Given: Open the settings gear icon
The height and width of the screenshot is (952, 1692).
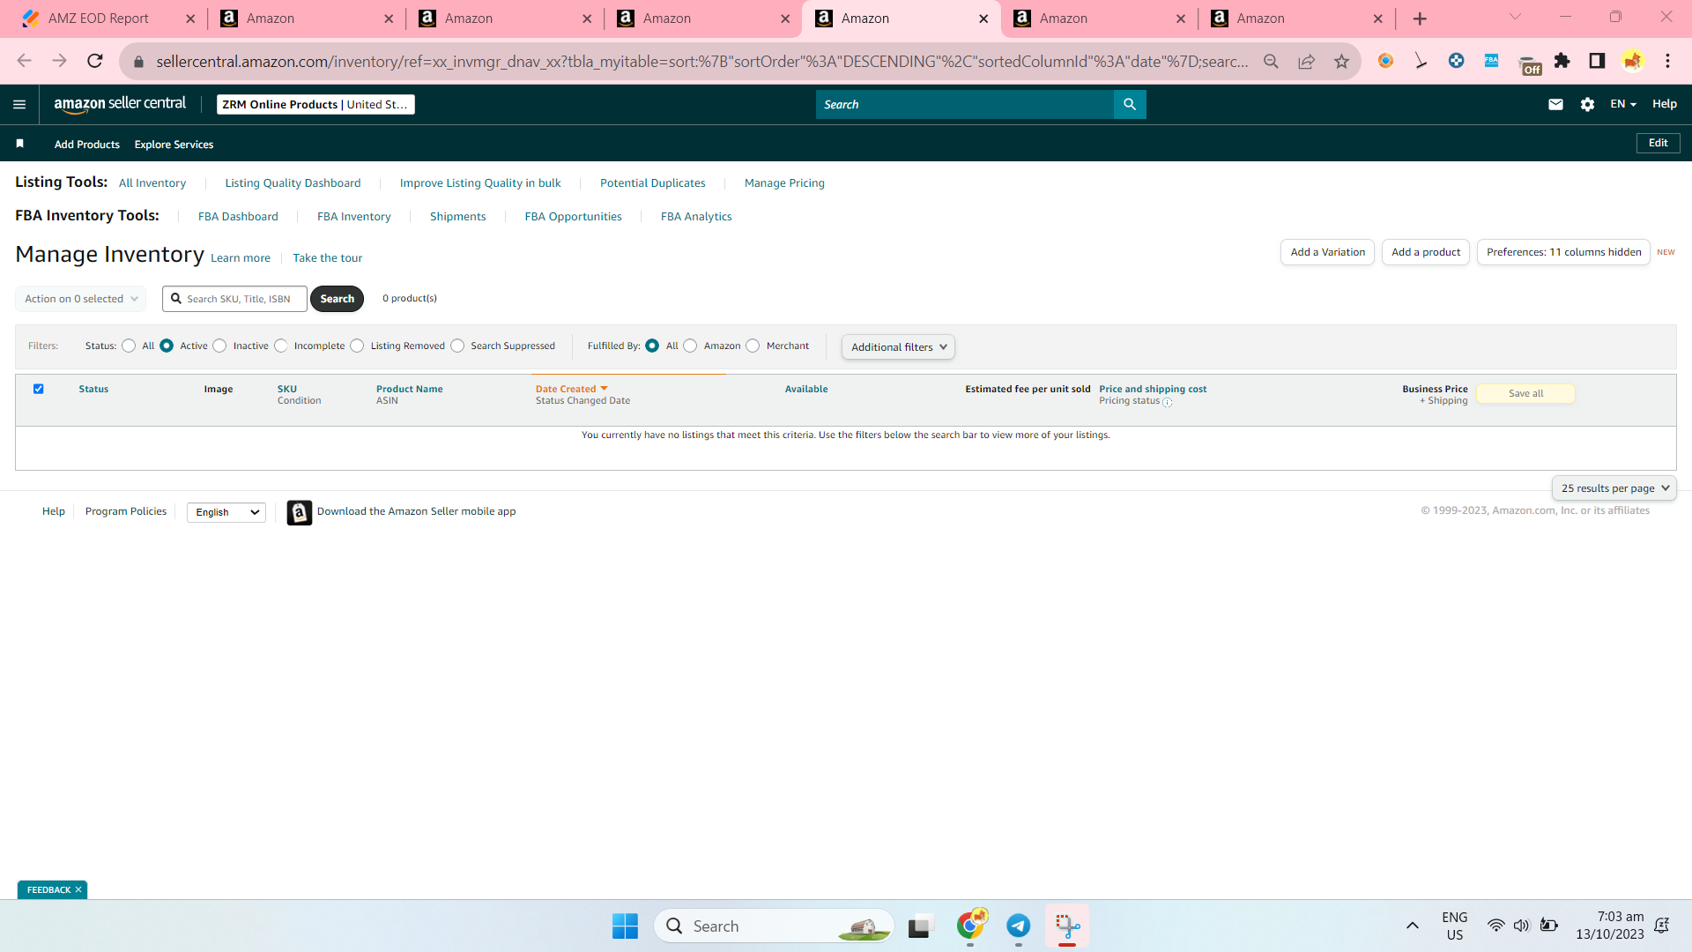Looking at the screenshot, I should coord(1587,104).
